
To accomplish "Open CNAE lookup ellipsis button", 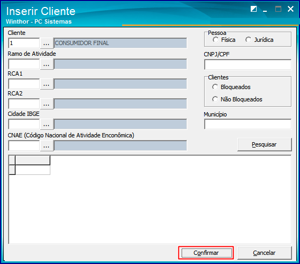I will pyautogui.click(x=46, y=145).
